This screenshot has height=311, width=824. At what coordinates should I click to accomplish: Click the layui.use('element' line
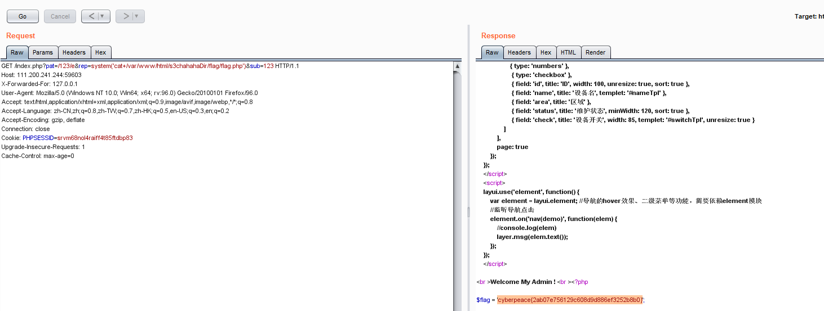point(531,192)
